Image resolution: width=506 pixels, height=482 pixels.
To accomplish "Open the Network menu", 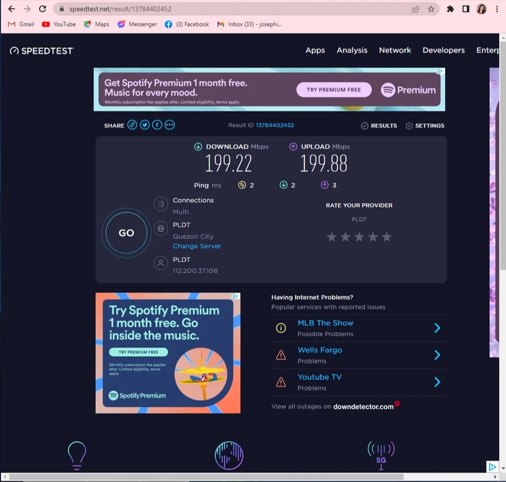I will tap(395, 51).
